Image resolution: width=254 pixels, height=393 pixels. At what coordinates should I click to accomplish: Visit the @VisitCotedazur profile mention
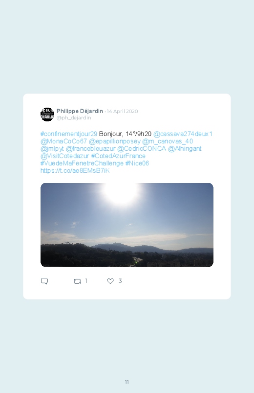click(x=65, y=156)
